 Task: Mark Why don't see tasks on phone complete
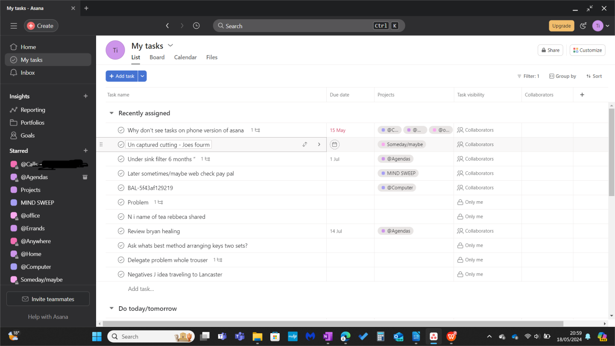pyautogui.click(x=121, y=130)
